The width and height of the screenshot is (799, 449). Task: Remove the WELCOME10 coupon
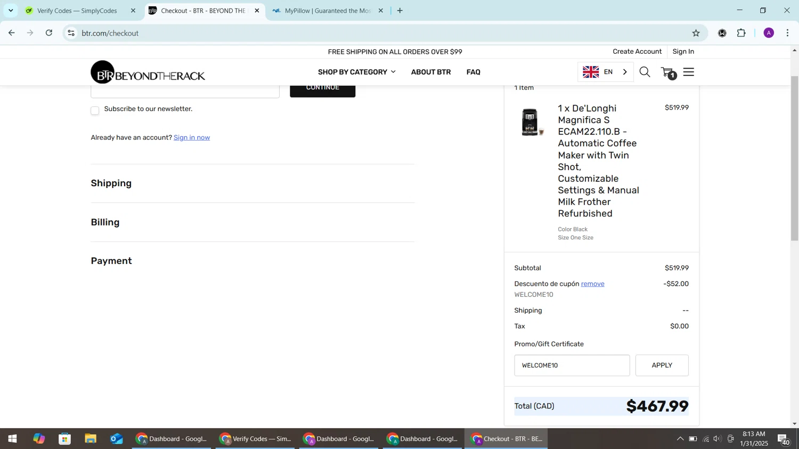click(592, 284)
